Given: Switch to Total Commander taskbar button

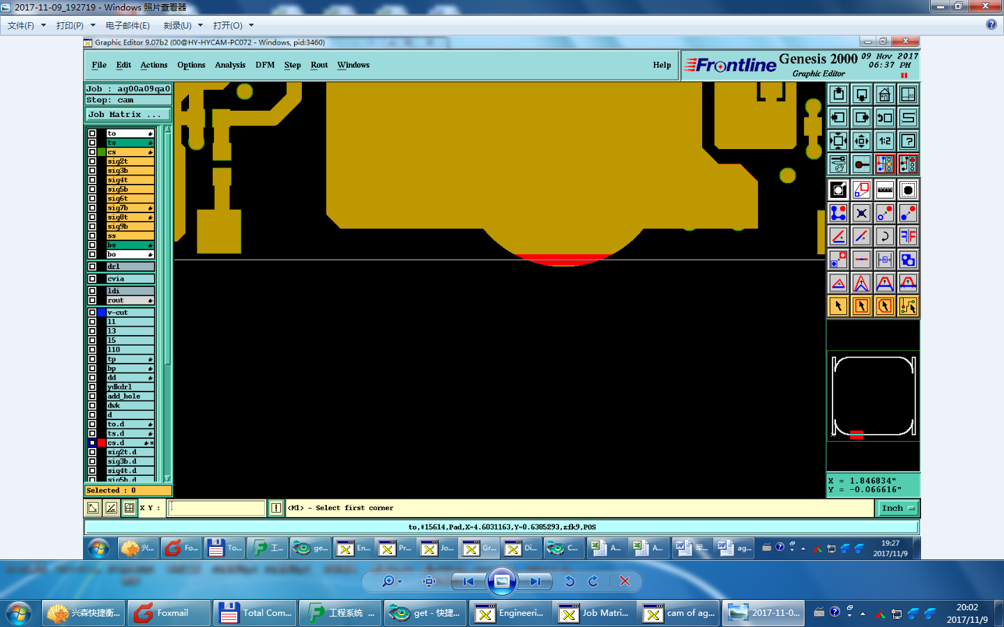Looking at the screenshot, I should [255, 613].
